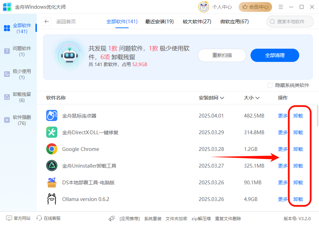Open 软件强删 (76) sidebar label

22,120
